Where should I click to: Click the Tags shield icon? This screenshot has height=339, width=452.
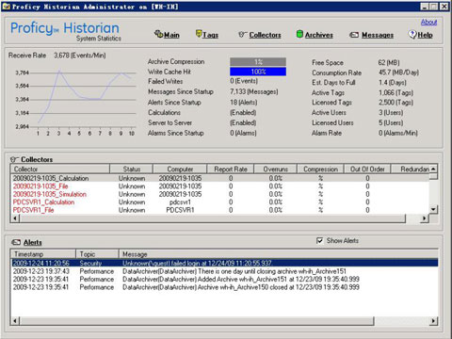click(x=199, y=34)
